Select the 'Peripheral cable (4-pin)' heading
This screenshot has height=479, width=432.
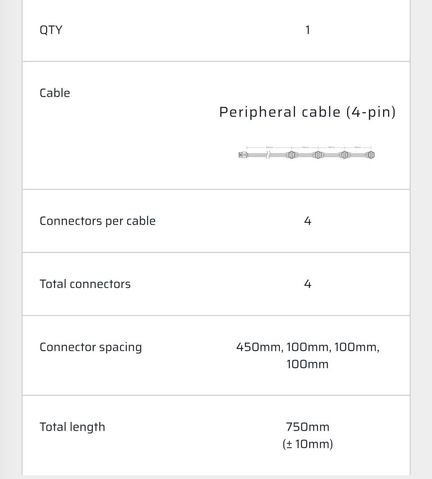click(307, 112)
